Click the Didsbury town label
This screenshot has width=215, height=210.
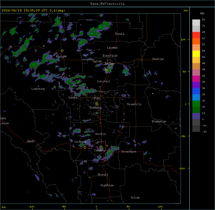96,107
